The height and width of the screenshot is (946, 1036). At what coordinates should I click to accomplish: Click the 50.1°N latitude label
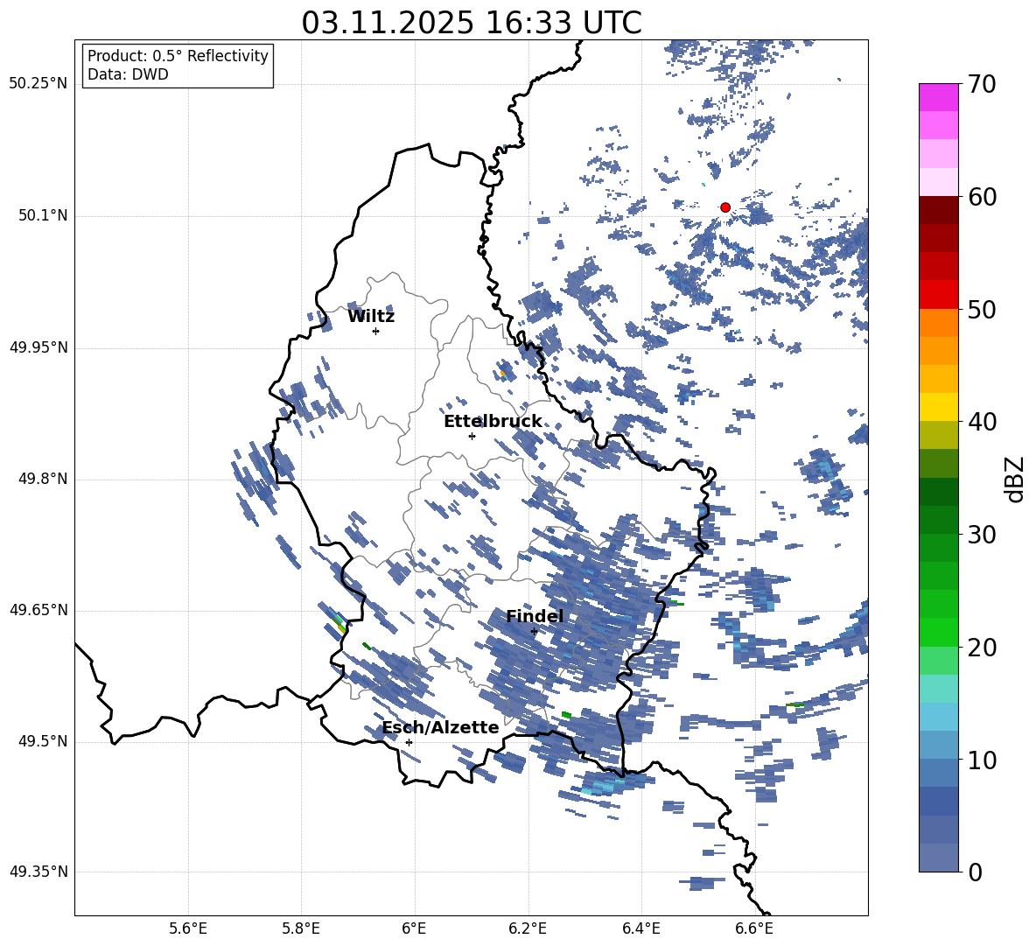pyautogui.click(x=42, y=216)
